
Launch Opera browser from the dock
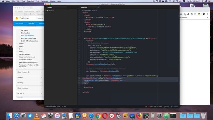tap(105, 116)
